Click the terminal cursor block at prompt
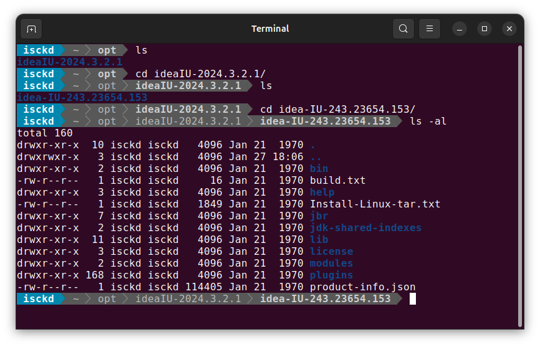Image resolution: width=540 pixels, height=347 pixels. coord(413,299)
